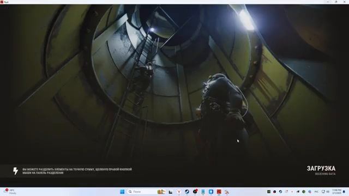Open network and volume quick settings
This screenshot has height=196, width=349.
point(326,192)
